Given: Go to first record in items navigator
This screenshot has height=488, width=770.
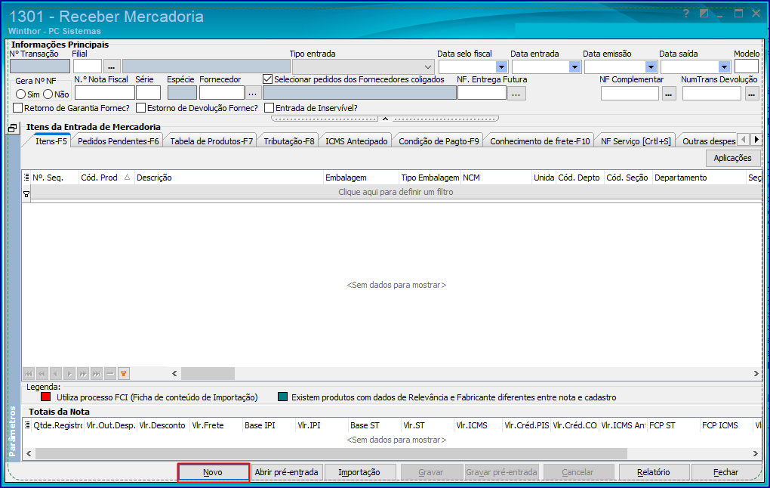Looking at the screenshot, I should (29, 374).
